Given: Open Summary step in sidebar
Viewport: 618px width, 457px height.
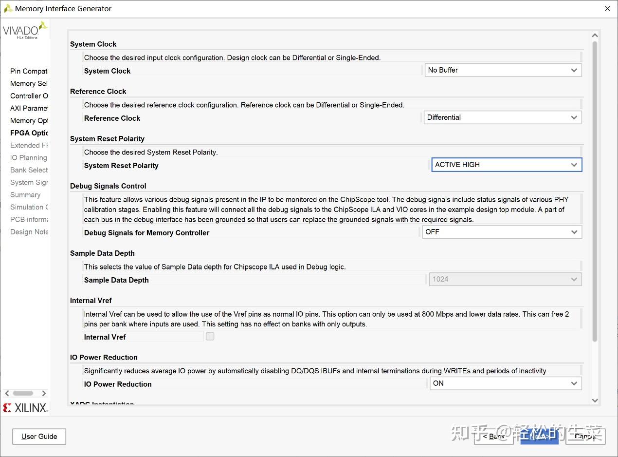Looking at the screenshot, I should tap(25, 195).
